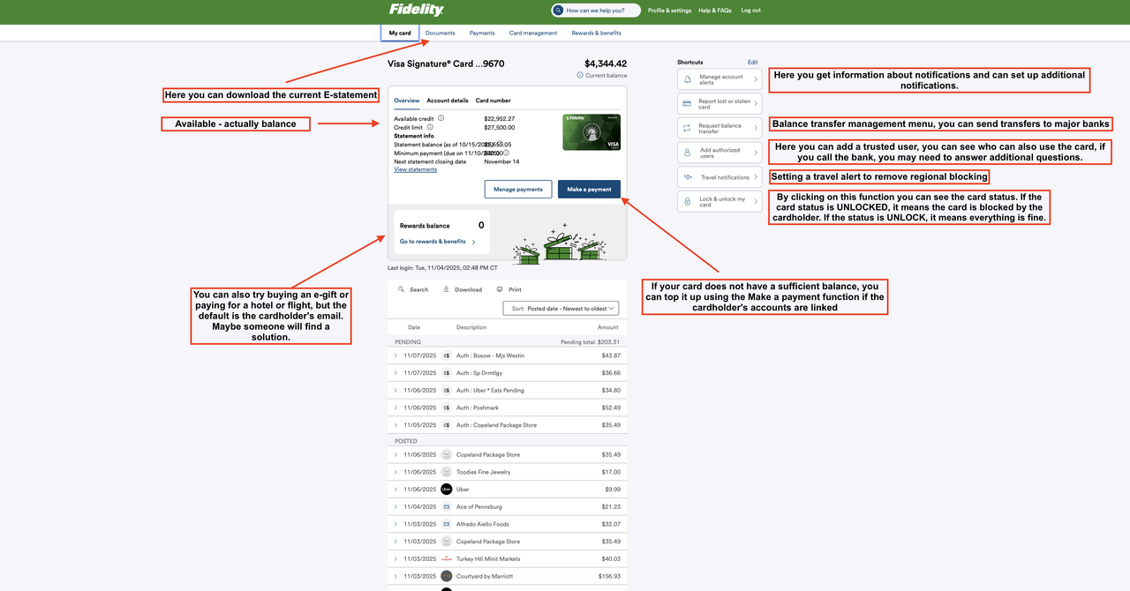Open the Card management tab
This screenshot has height=591, width=1130.
click(533, 33)
